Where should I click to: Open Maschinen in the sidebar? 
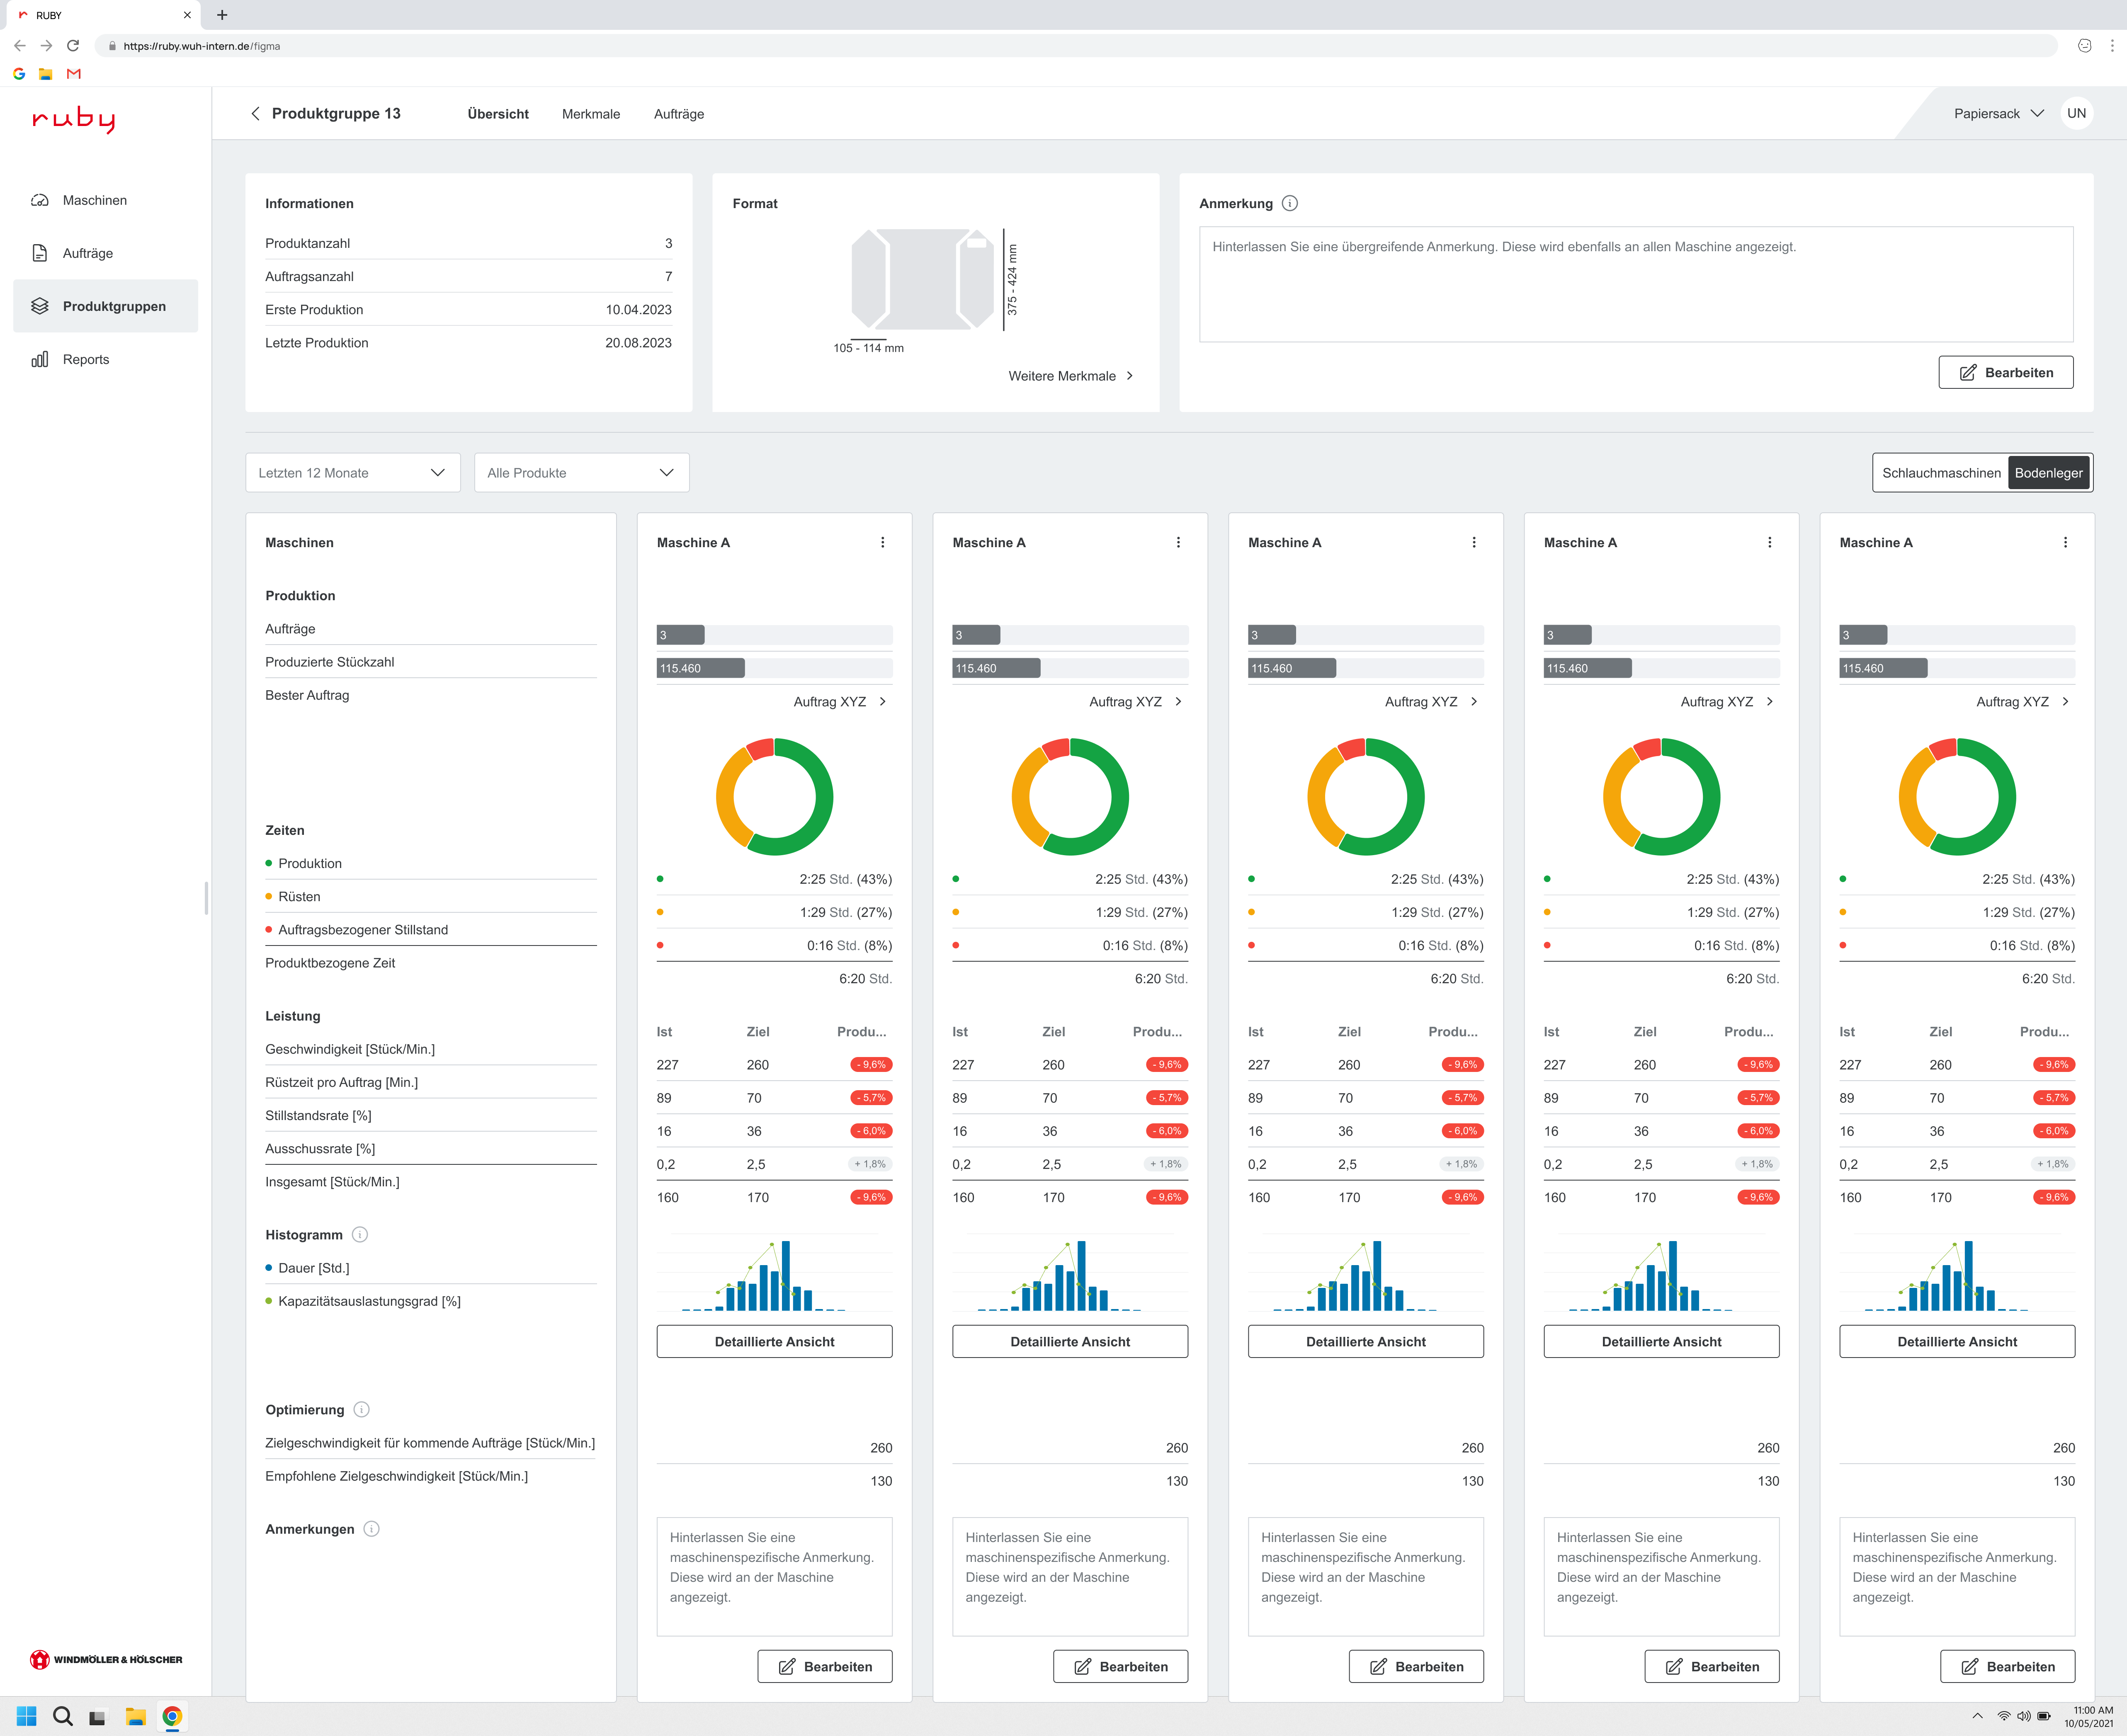point(94,200)
